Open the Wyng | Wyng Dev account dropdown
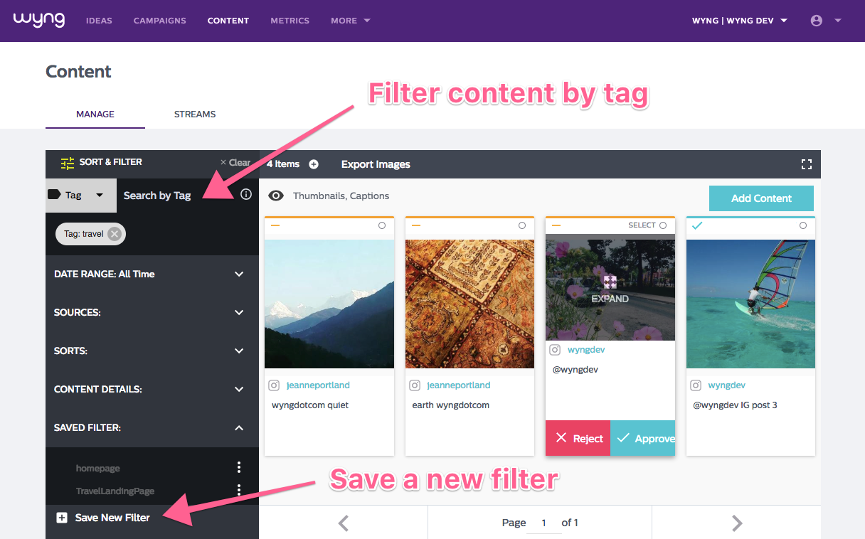This screenshot has width=865, height=539. coord(740,21)
